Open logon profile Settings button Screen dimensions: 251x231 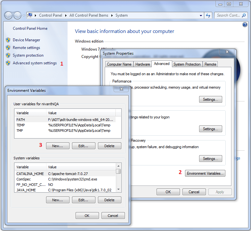pyautogui.click(x=211, y=129)
